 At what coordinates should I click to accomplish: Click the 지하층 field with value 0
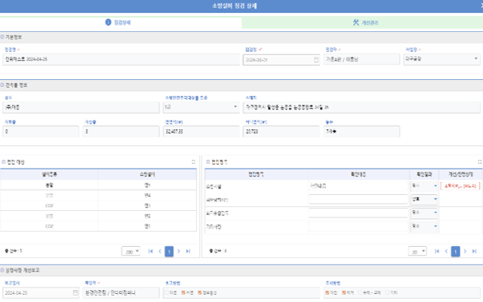point(41,131)
